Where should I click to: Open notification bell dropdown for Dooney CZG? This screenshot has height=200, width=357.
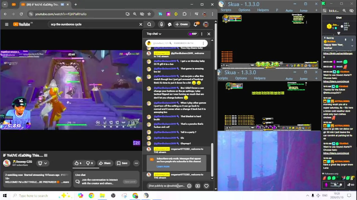click(x=42, y=163)
